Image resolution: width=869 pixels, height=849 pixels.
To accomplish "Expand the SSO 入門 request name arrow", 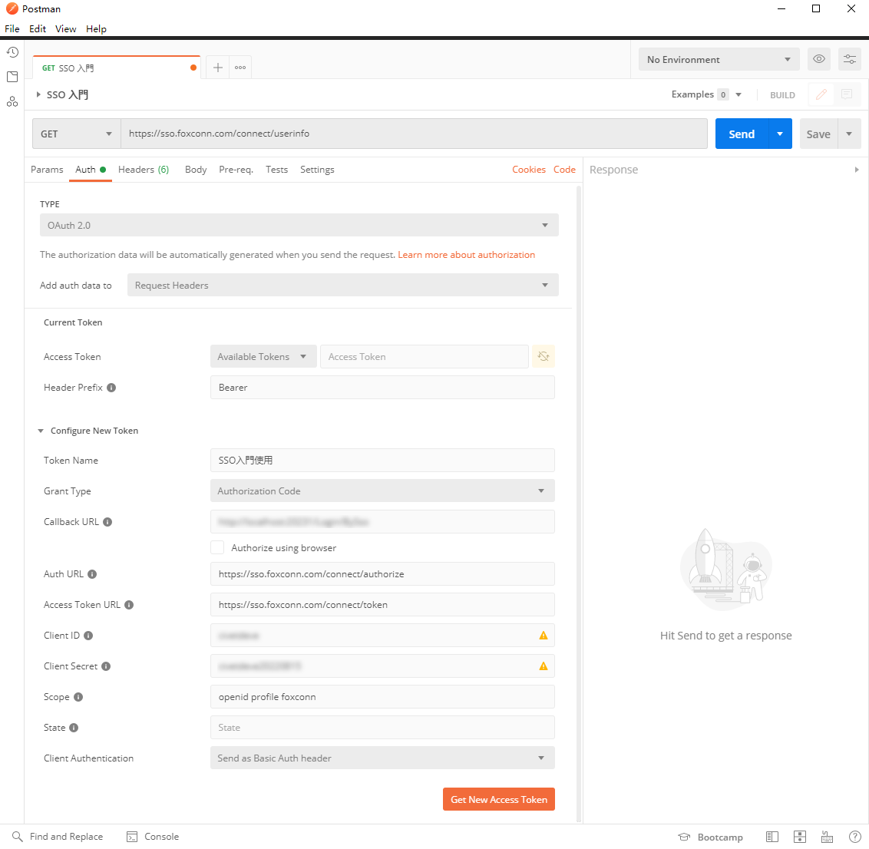I will [38, 94].
